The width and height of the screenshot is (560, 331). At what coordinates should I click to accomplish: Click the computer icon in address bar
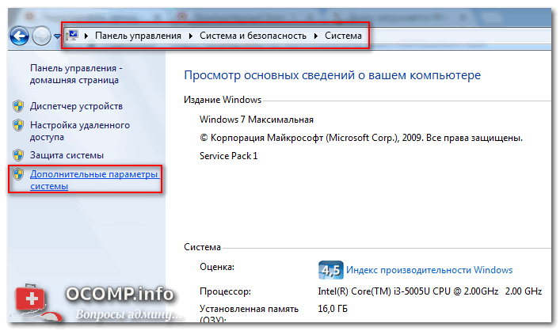point(73,36)
